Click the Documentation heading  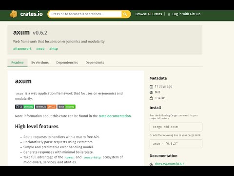(163, 156)
